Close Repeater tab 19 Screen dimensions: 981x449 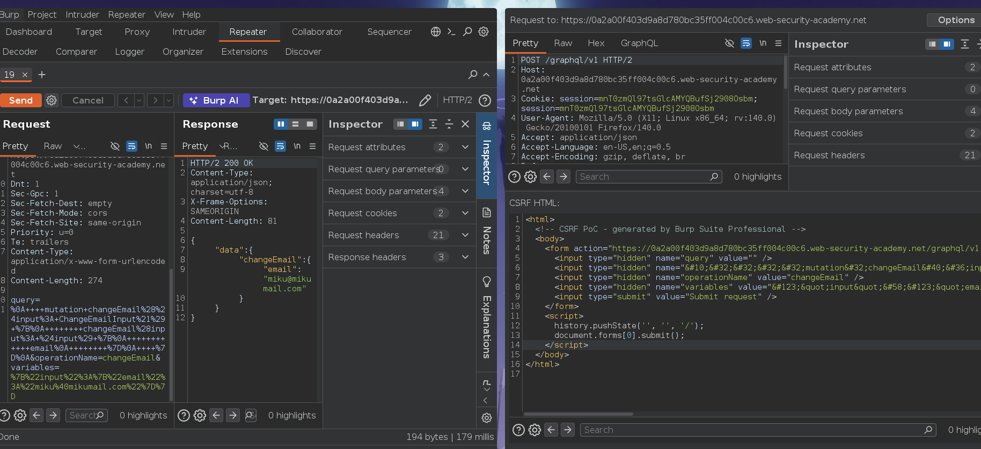pyautogui.click(x=25, y=75)
